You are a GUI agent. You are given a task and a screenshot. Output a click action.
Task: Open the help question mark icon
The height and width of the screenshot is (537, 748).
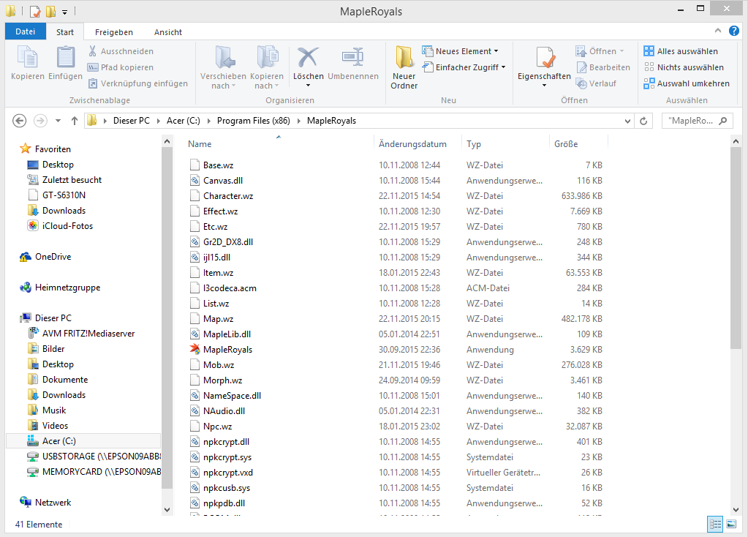pos(733,31)
